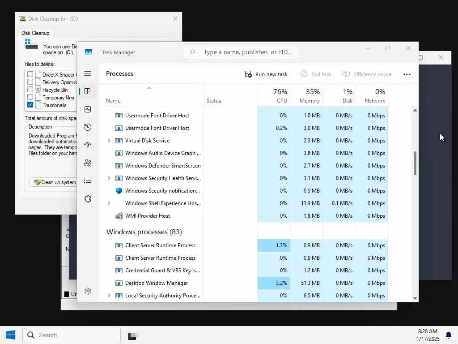Check the Recycle Bin checkbox
This screenshot has height=344, width=458.
30,90
